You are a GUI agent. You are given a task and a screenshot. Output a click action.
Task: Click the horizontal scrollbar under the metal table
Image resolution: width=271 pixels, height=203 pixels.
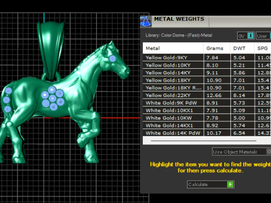coord(203,140)
